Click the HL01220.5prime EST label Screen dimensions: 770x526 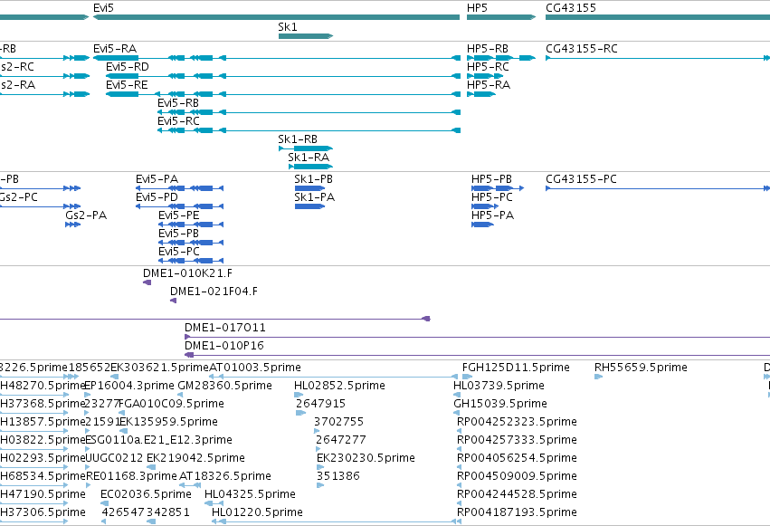[257, 513]
